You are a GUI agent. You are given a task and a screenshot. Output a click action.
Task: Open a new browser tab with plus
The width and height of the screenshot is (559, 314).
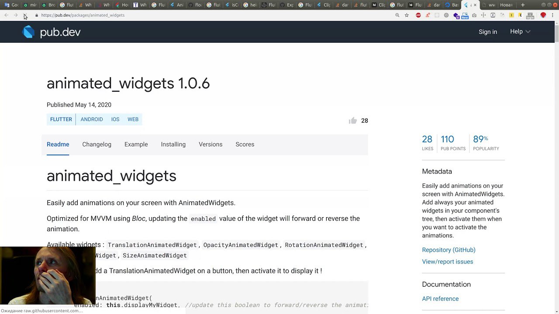click(523, 5)
